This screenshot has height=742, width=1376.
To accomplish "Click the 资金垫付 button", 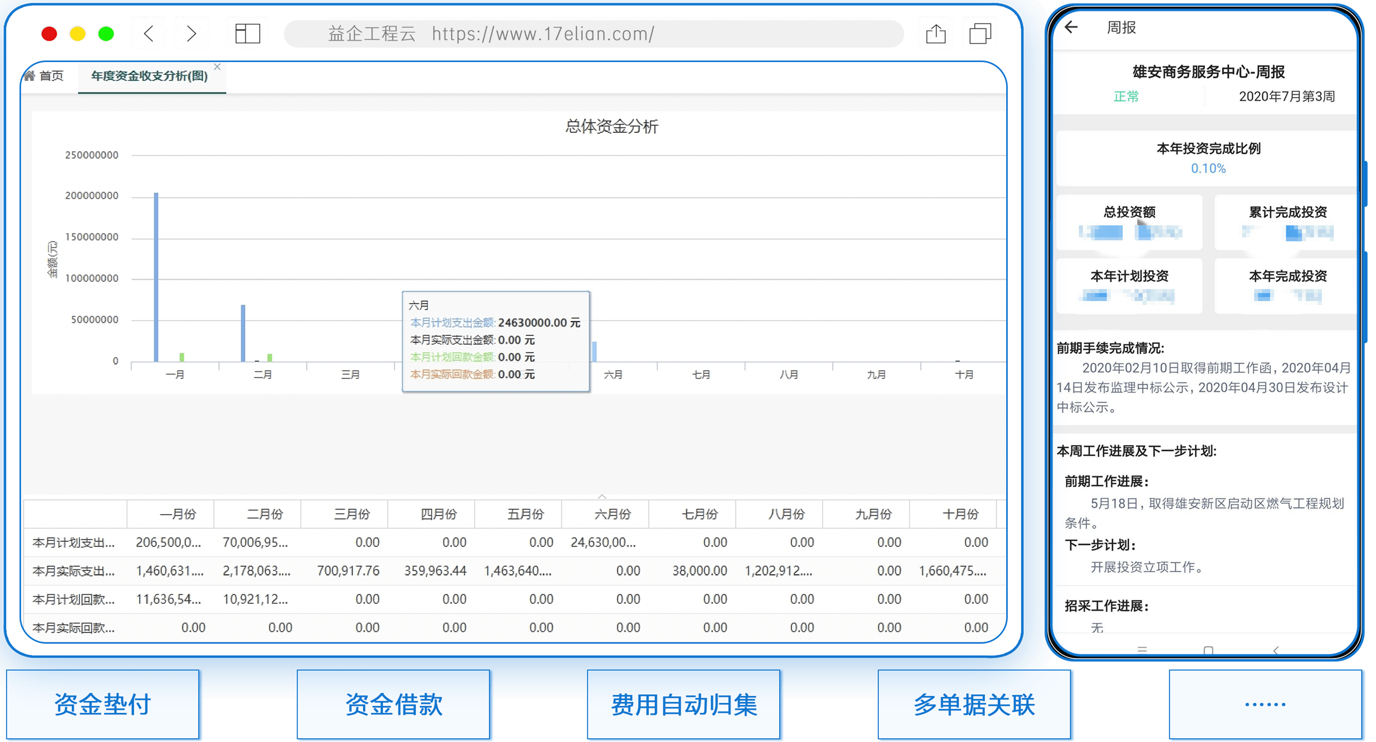I will [103, 705].
